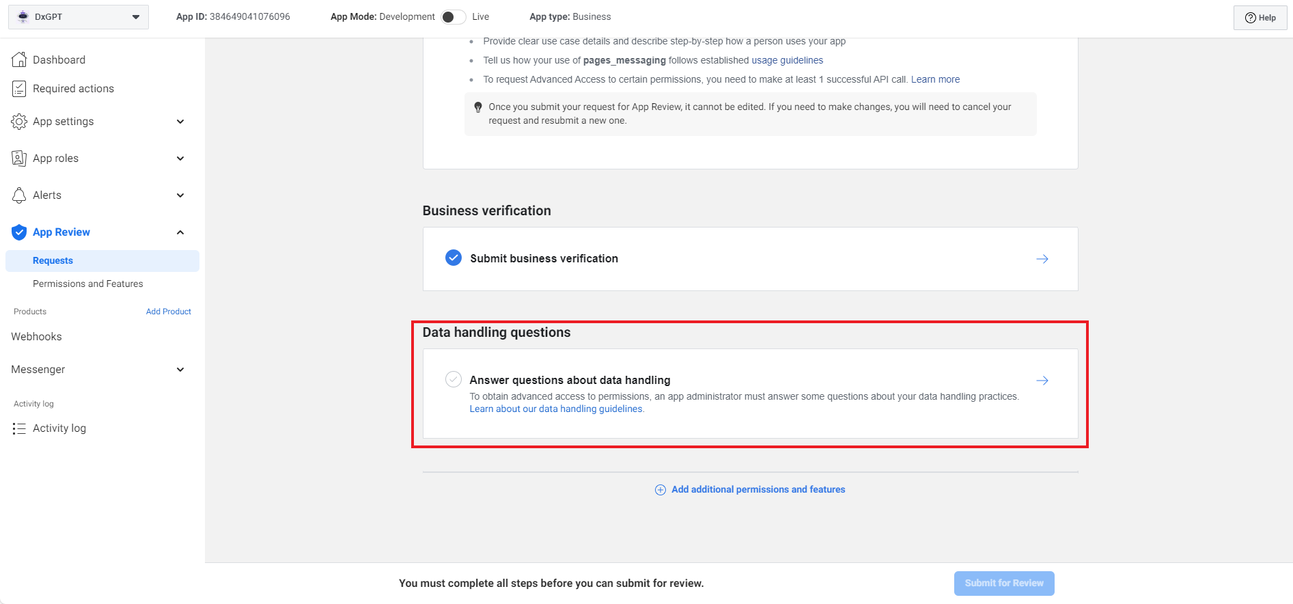The image size is (1293, 604).
Task: Open Permissions and Features in sidebar
Action: [88, 284]
